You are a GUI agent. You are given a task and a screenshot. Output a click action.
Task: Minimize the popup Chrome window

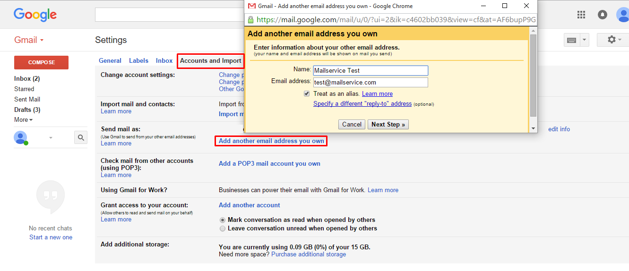pyautogui.click(x=483, y=6)
